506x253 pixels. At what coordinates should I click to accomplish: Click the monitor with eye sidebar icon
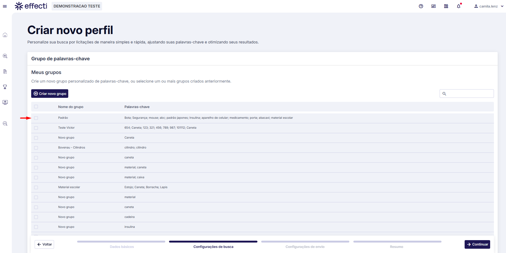point(5,102)
